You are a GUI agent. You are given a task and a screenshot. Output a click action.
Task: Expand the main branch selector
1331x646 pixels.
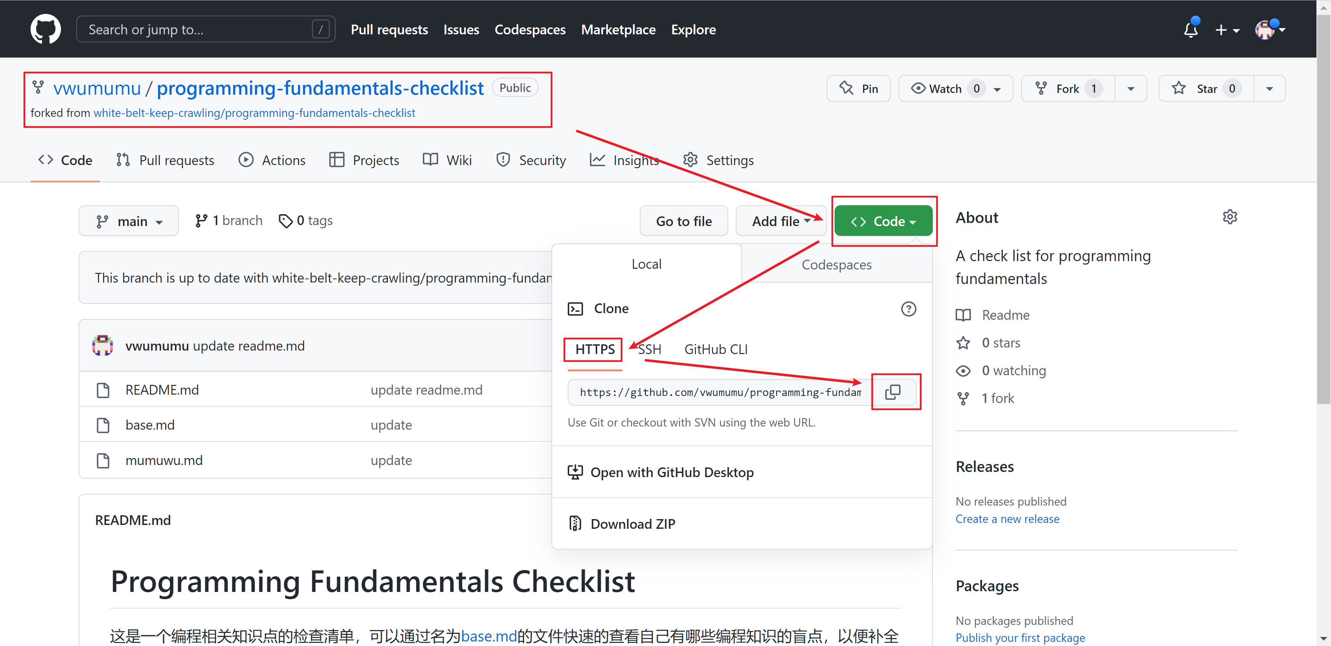click(129, 221)
